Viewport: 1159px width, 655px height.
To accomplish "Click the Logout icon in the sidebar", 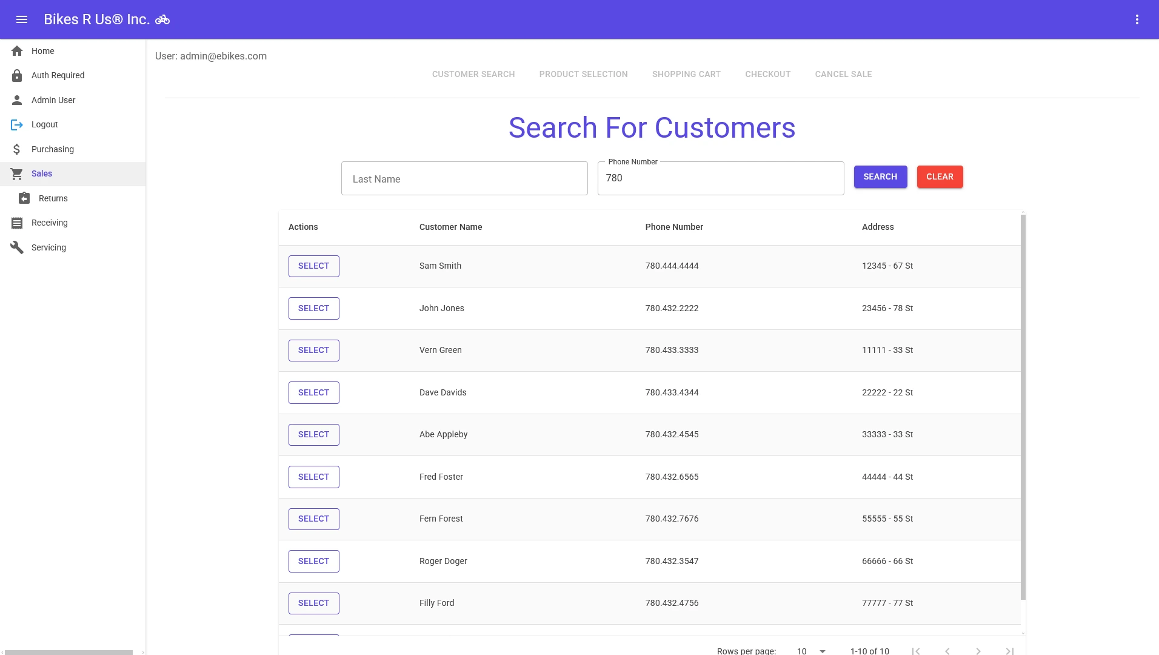I will (x=17, y=124).
